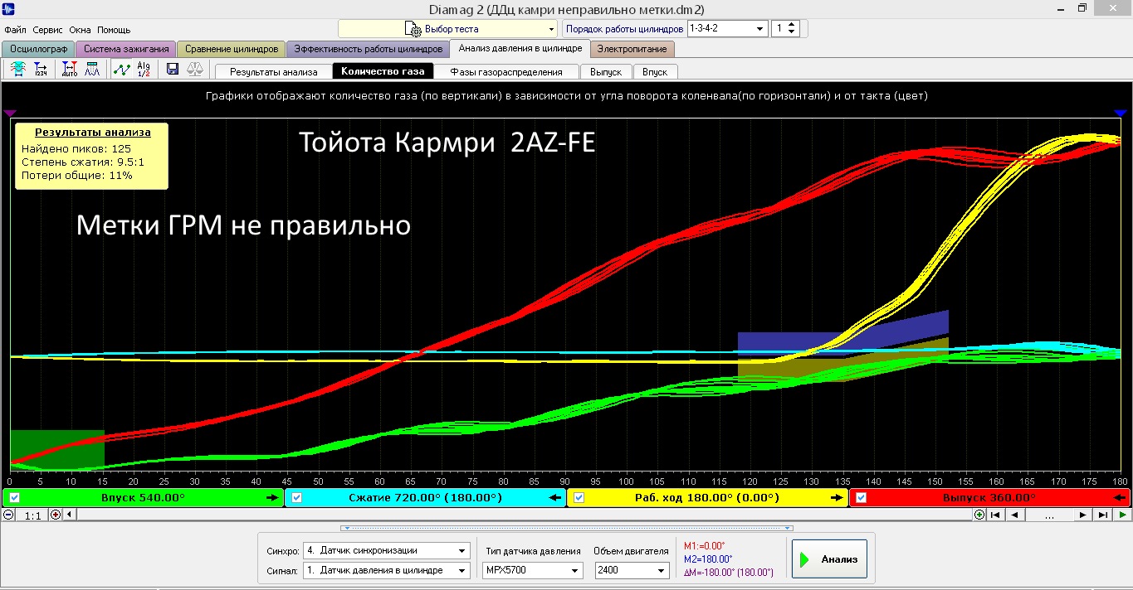Jump to first frame button
1133x590 pixels.
tap(994, 515)
